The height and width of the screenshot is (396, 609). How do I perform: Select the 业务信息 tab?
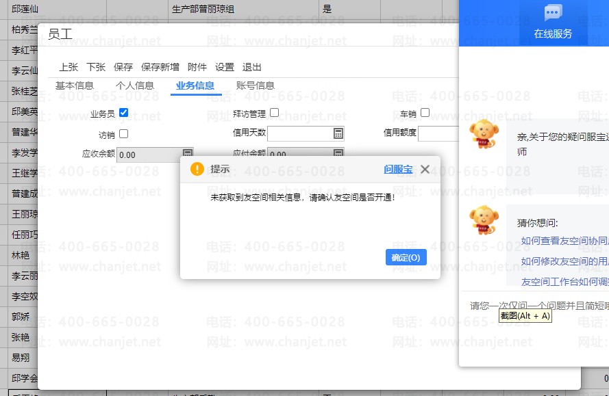coord(195,85)
